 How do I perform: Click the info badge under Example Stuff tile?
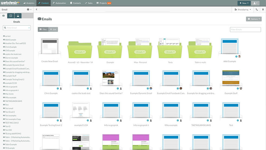click(x=238, y=89)
